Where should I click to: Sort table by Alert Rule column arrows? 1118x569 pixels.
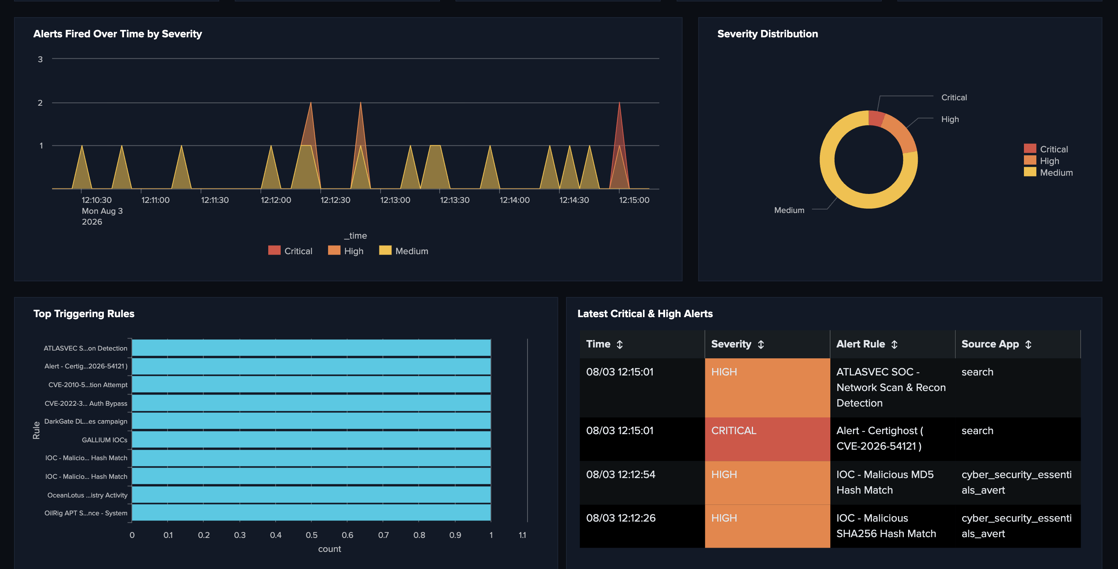point(894,345)
